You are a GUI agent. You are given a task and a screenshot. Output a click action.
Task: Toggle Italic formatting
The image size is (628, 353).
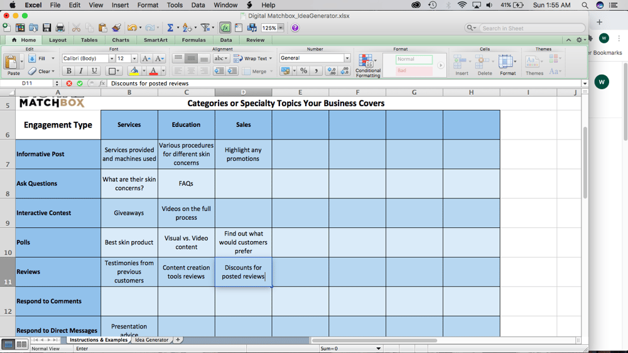pyautogui.click(x=81, y=71)
